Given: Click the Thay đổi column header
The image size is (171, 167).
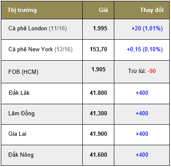Looking at the screenshot, I should point(152,10).
